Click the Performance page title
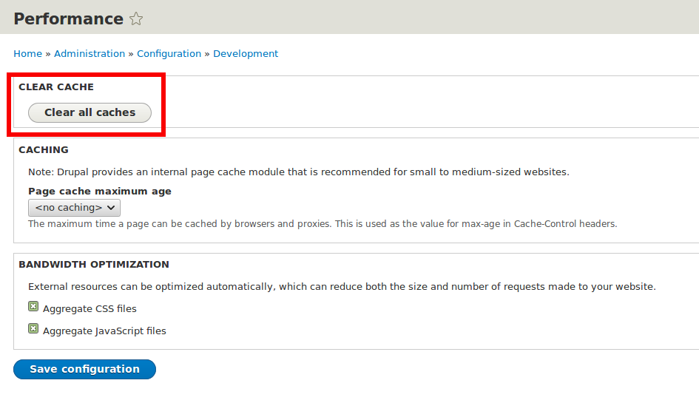Image resolution: width=699 pixels, height=403 pixels. [68, 18]
